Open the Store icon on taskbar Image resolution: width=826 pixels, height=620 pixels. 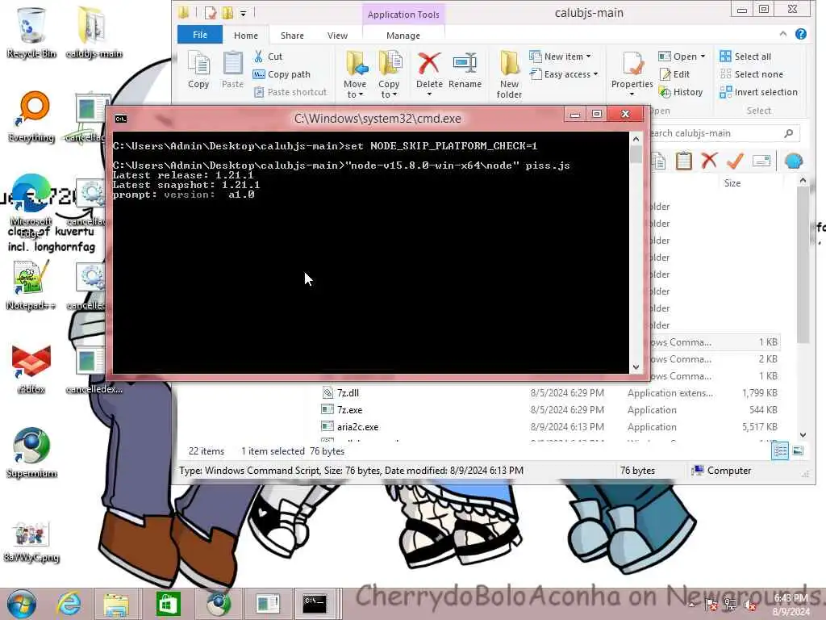point(168,604)
